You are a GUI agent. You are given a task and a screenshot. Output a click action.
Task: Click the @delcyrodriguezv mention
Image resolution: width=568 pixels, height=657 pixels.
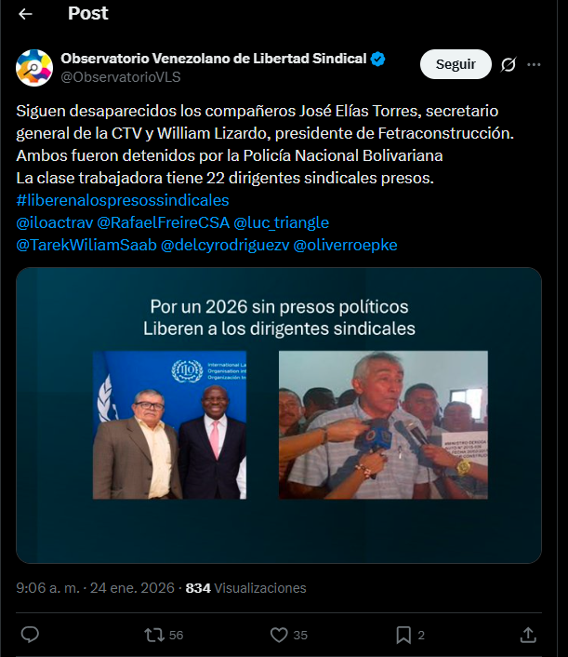[225, 247]
